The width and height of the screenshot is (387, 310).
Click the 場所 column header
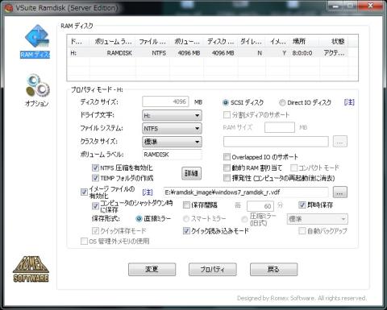(304, 41)
